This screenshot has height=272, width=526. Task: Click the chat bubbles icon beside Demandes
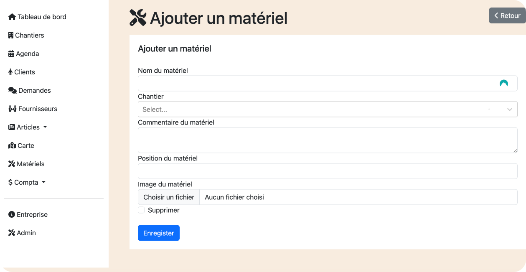click(x=13, y=91)
